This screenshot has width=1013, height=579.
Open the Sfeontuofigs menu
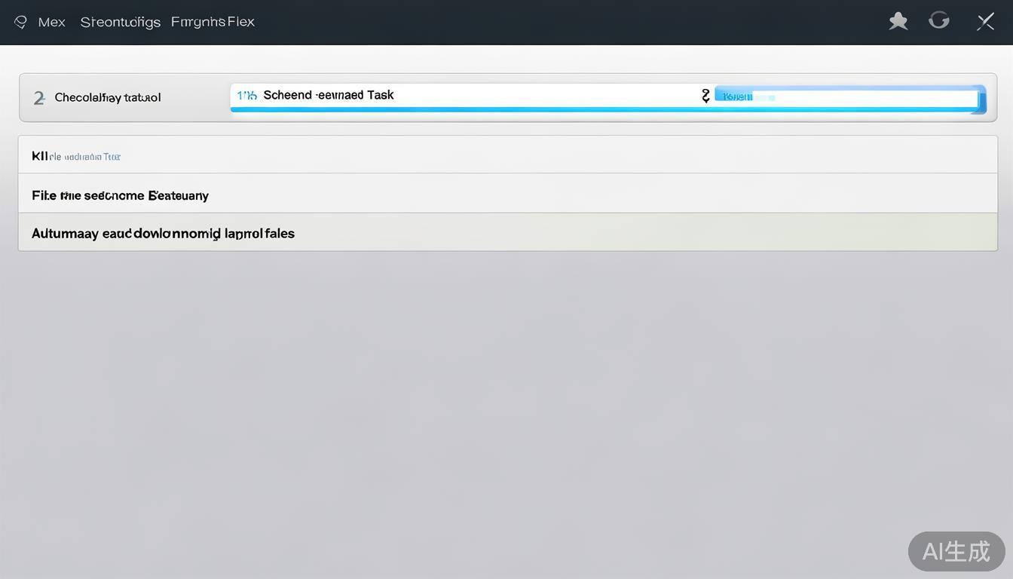pos(120,23)
